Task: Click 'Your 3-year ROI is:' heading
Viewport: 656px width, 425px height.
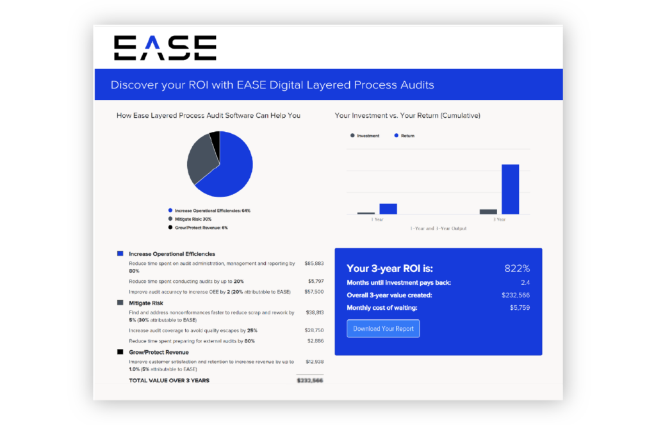Action: 390,268
